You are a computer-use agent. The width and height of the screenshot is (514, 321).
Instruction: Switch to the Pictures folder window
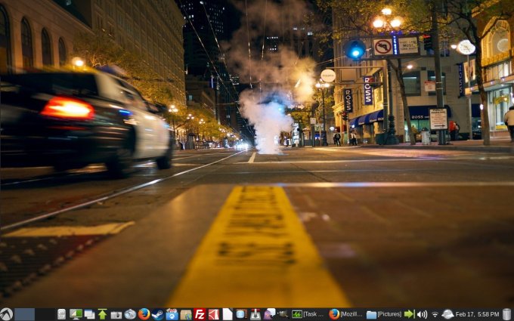pos(384,314)
